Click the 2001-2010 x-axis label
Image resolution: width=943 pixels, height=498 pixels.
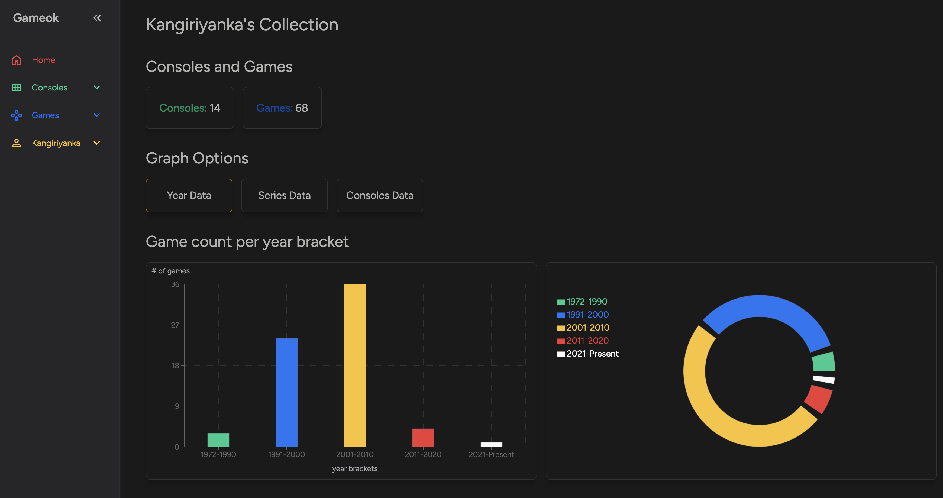[x=355, y=454]
